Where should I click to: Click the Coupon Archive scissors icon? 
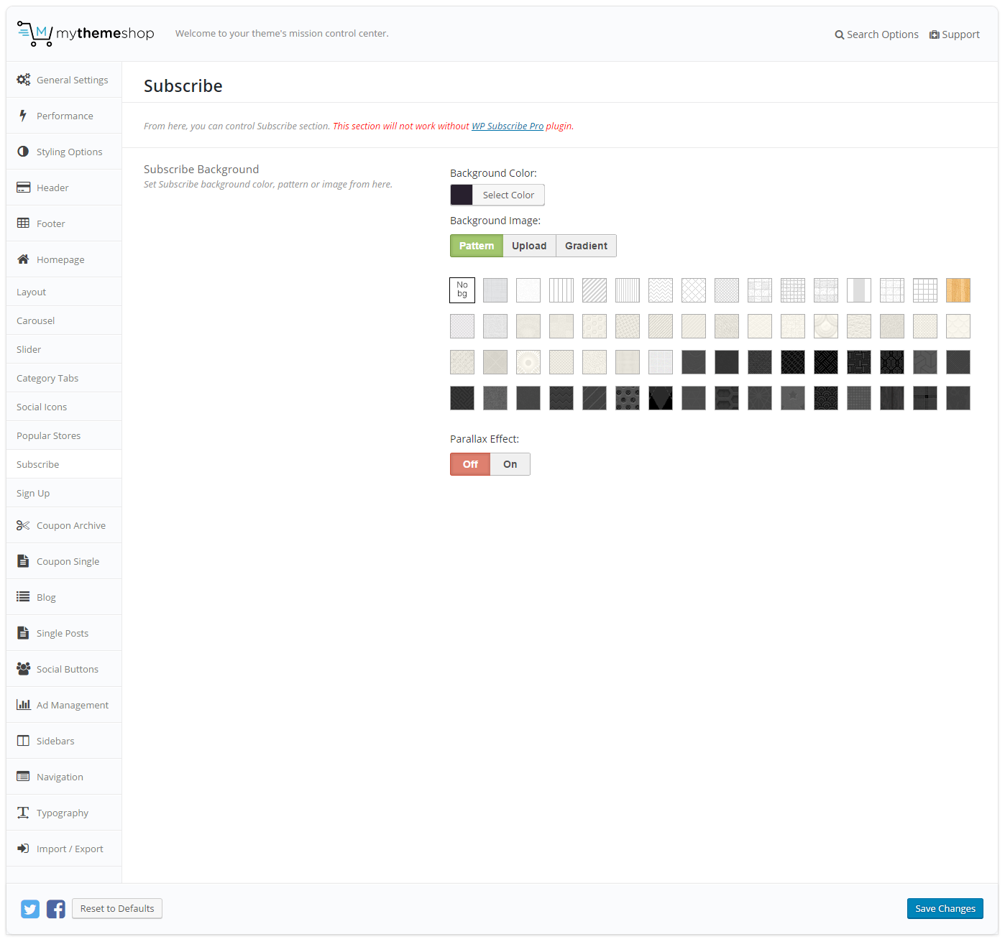coord(23,525)
